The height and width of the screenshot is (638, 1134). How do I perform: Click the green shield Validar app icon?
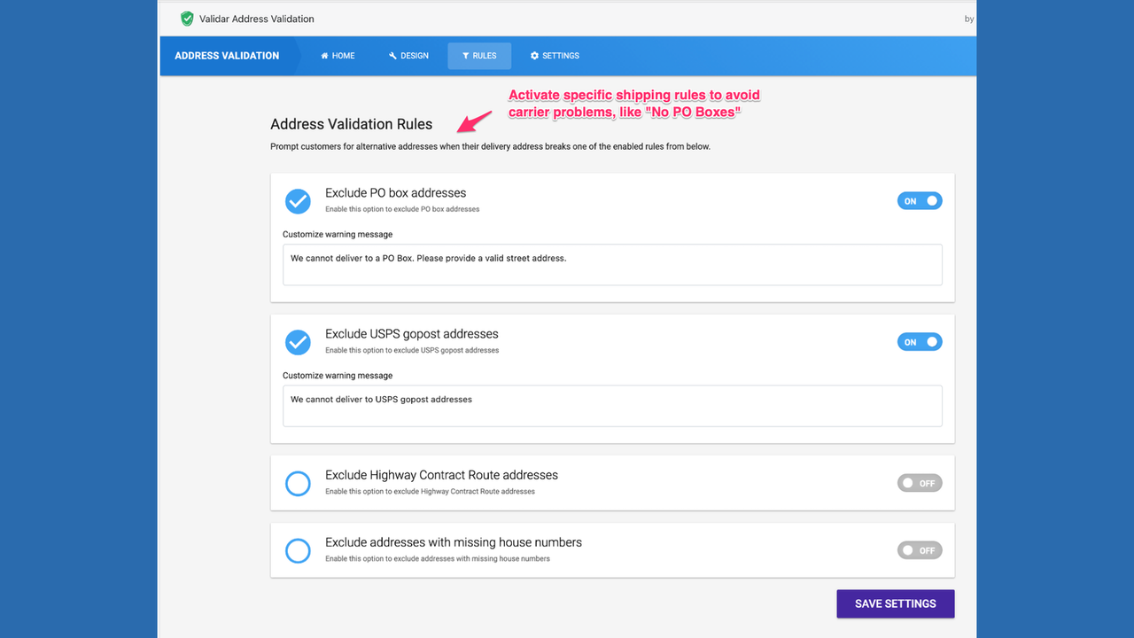[187, 18]
